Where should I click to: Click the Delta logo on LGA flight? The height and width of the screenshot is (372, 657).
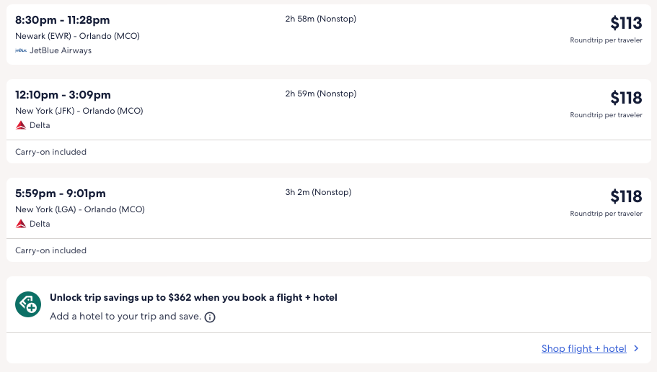[x=21, y=224]
